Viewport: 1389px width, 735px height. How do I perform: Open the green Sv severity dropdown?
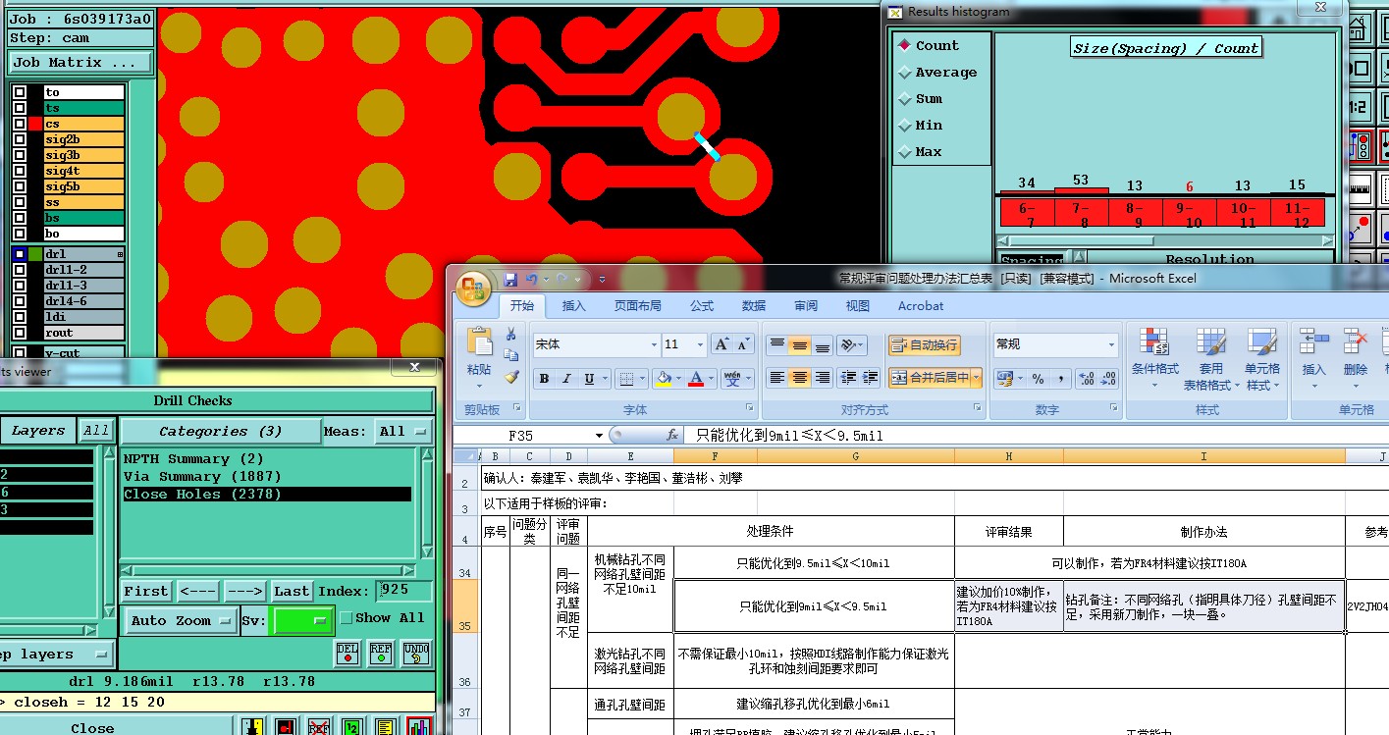click(301, 620)
